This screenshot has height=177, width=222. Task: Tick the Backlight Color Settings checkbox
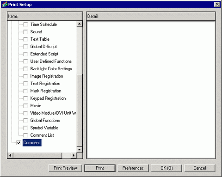(25, 69)
